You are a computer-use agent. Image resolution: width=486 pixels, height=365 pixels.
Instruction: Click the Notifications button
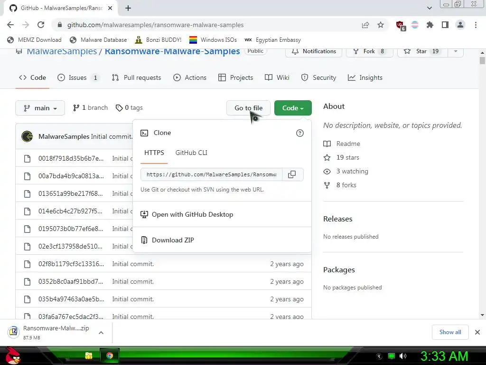(314, 51)
